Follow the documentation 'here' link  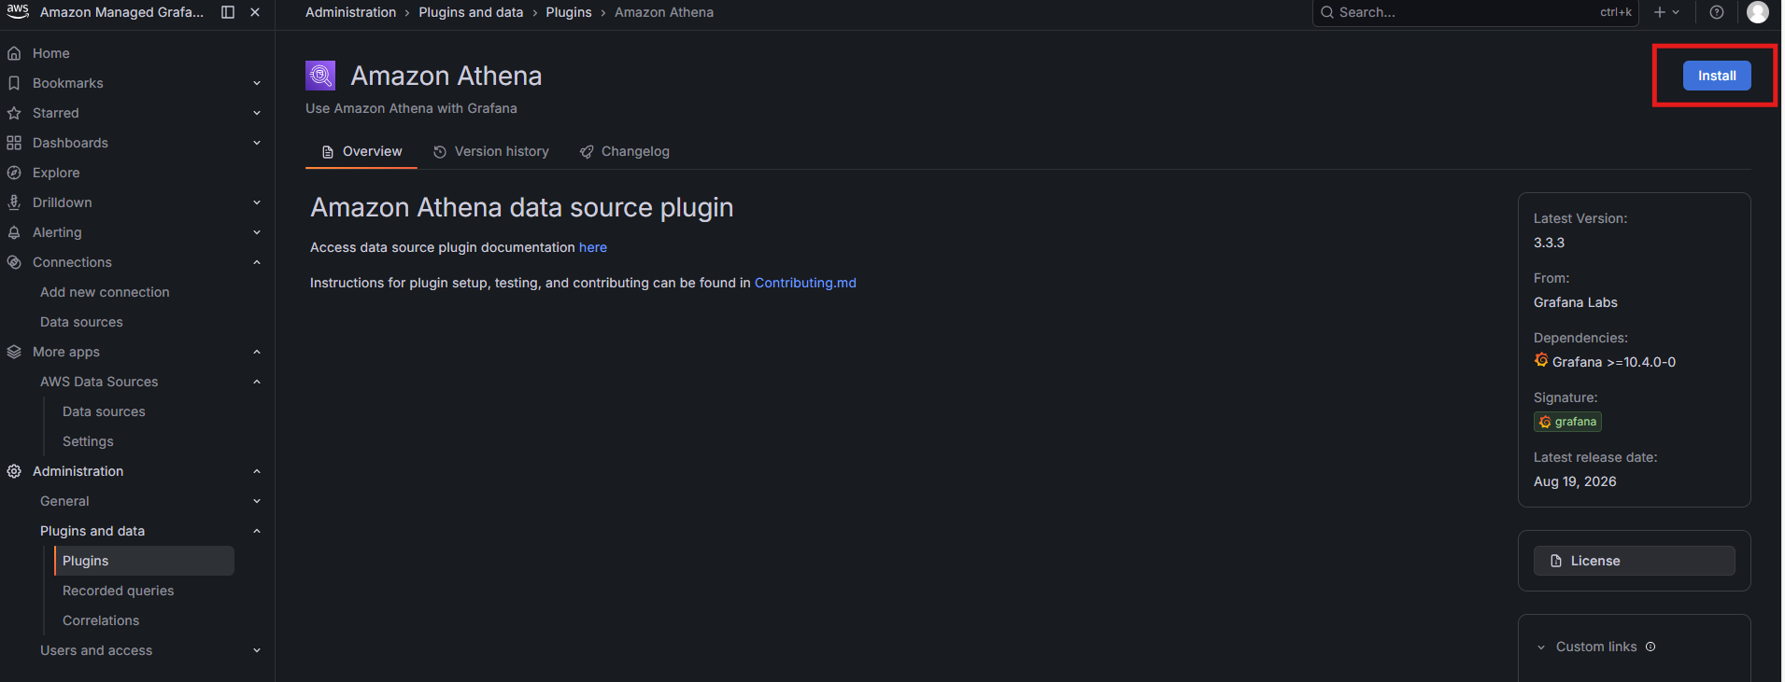593,247
